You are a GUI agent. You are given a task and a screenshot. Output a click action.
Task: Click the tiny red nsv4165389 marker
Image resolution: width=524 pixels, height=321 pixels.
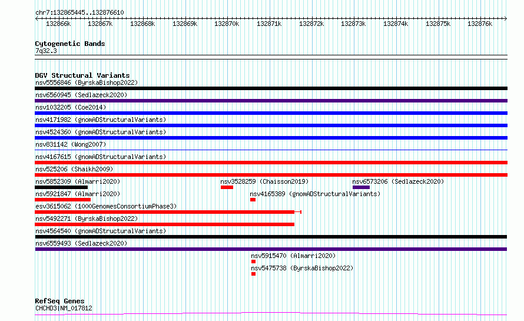point(253,200)
